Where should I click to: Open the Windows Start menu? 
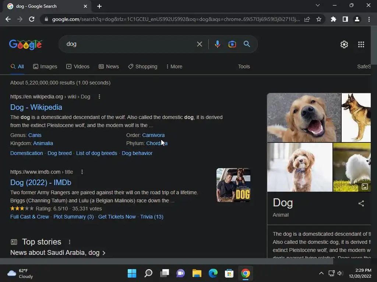132,273
